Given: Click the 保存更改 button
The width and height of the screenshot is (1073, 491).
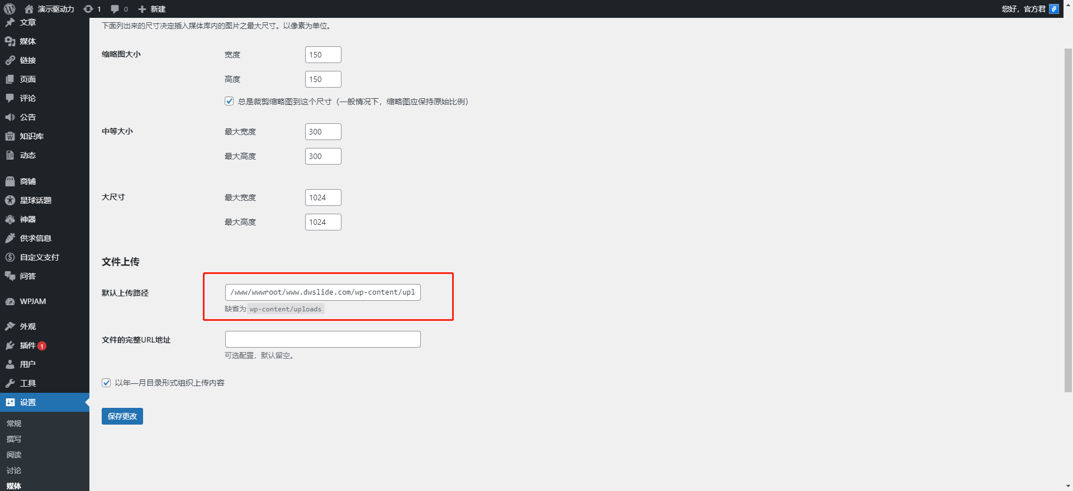Looking at the screenshot, I should point(122,416).
